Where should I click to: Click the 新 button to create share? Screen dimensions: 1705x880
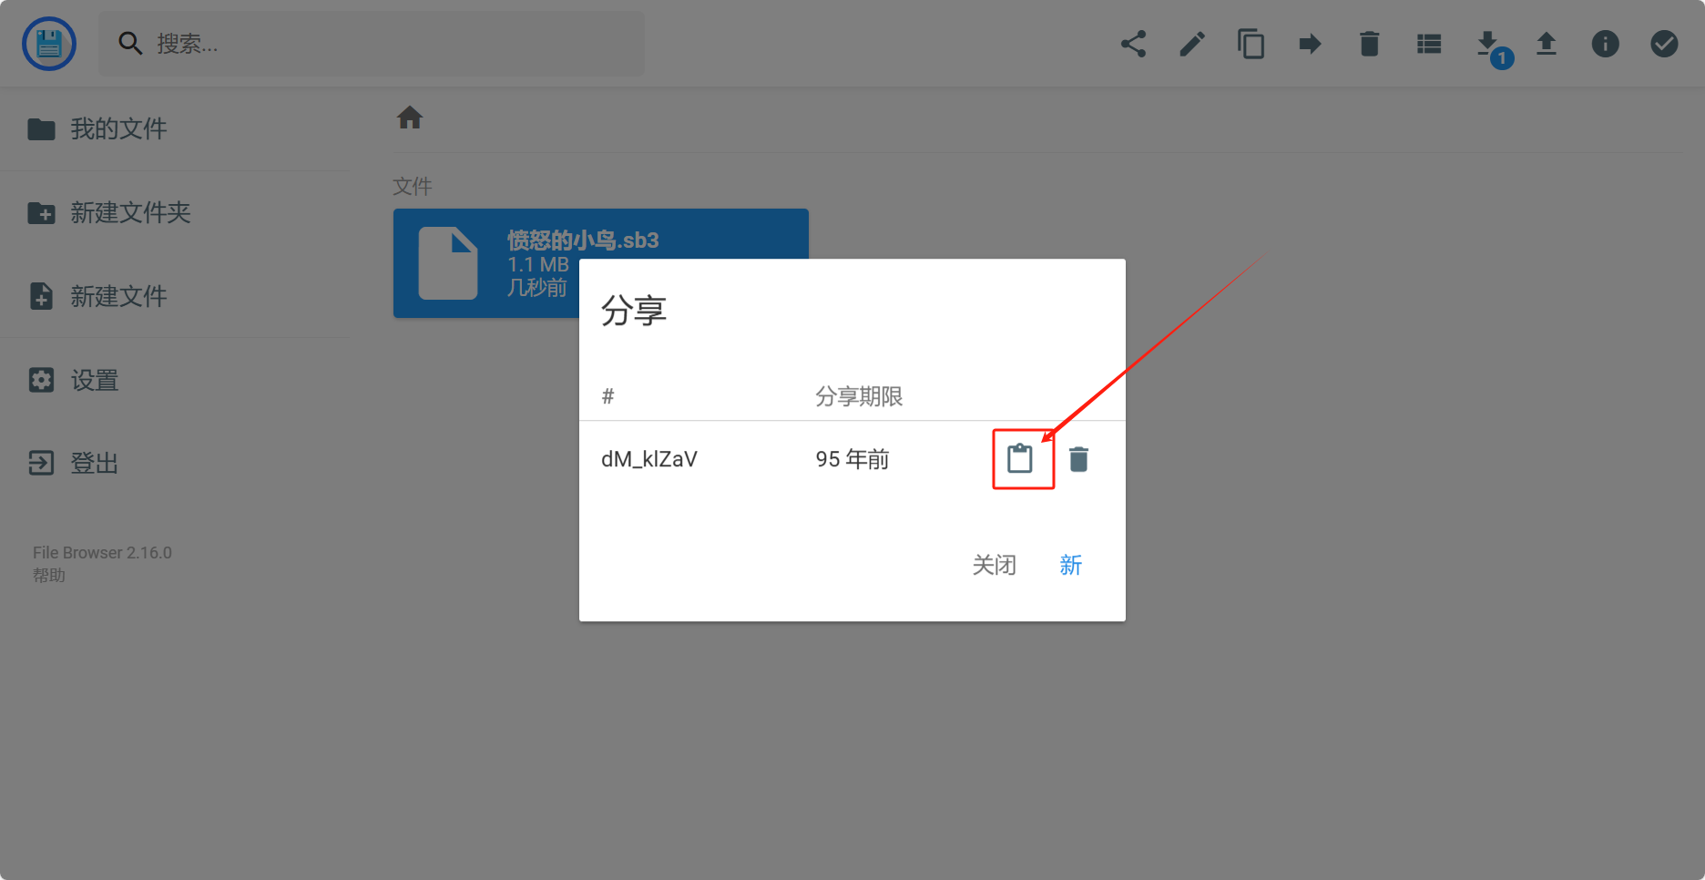(1071, 565)
